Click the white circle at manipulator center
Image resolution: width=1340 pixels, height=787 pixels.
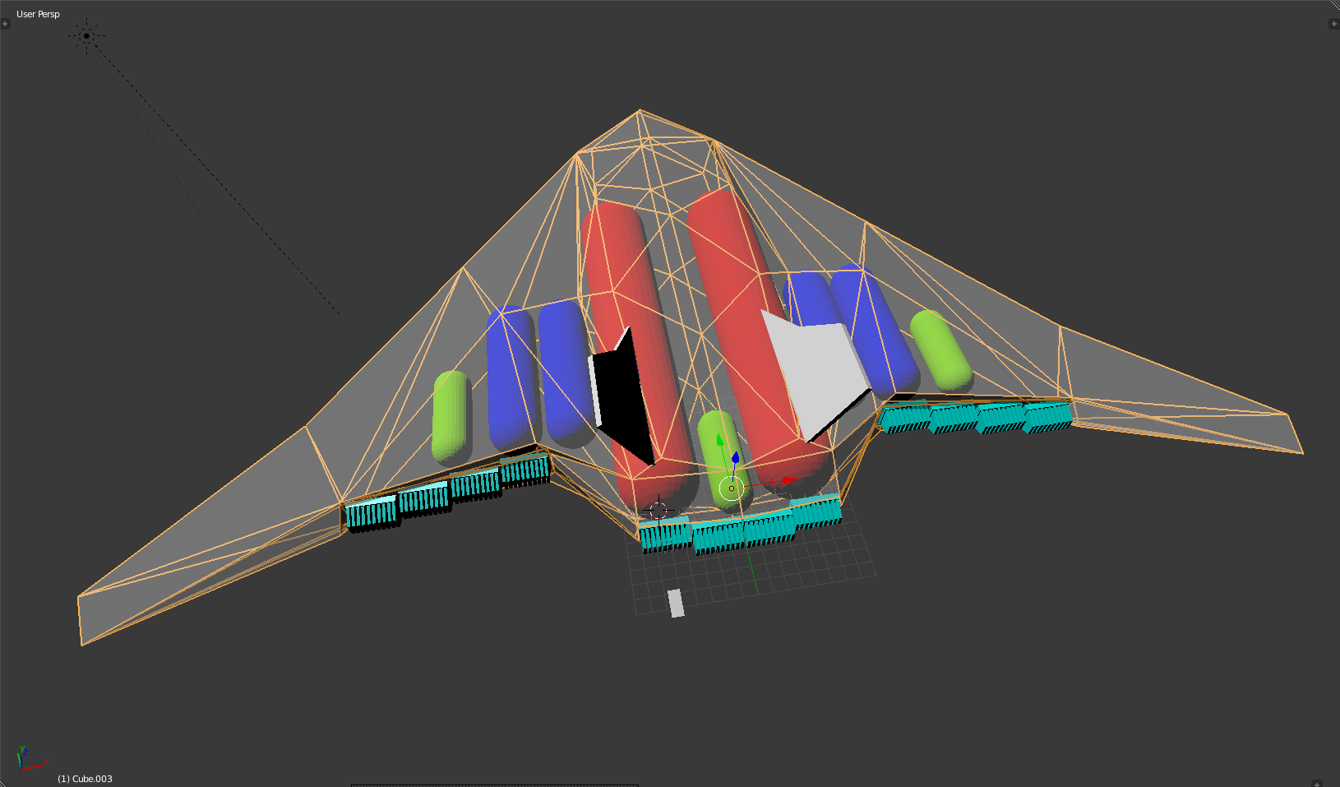click(x=731, y=488)
